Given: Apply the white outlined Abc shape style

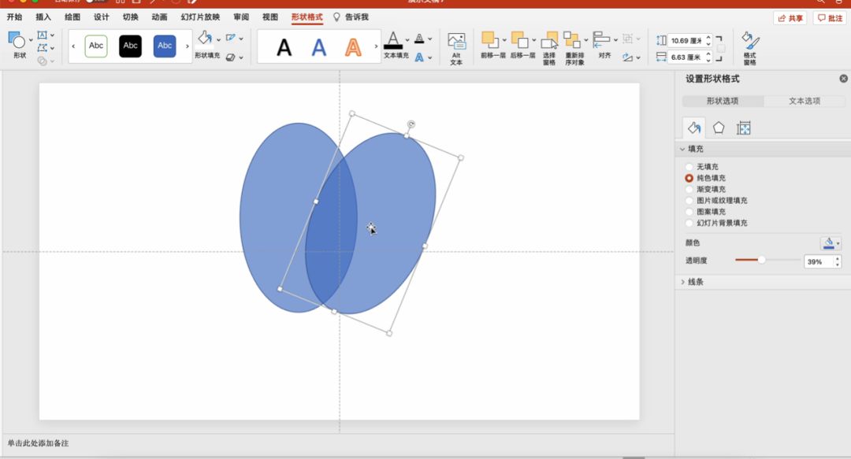Looking at the screenshot, I should pyautogui.click(x=96, y=46).
